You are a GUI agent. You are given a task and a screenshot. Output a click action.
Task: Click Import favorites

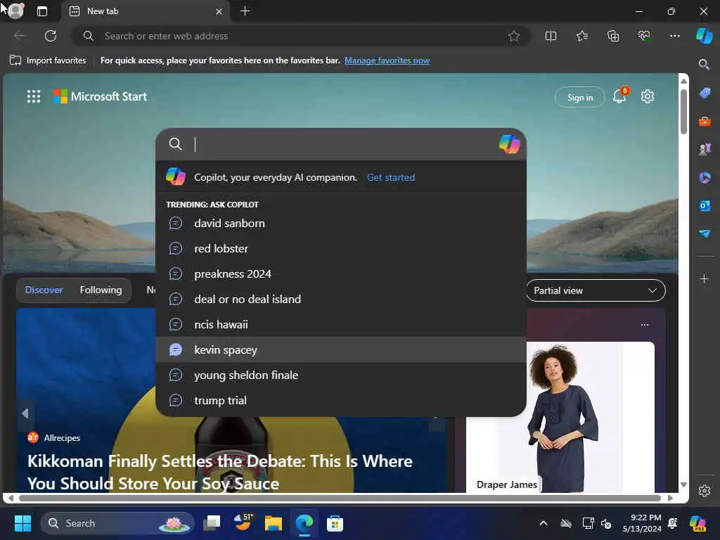(x=48, y=60)
